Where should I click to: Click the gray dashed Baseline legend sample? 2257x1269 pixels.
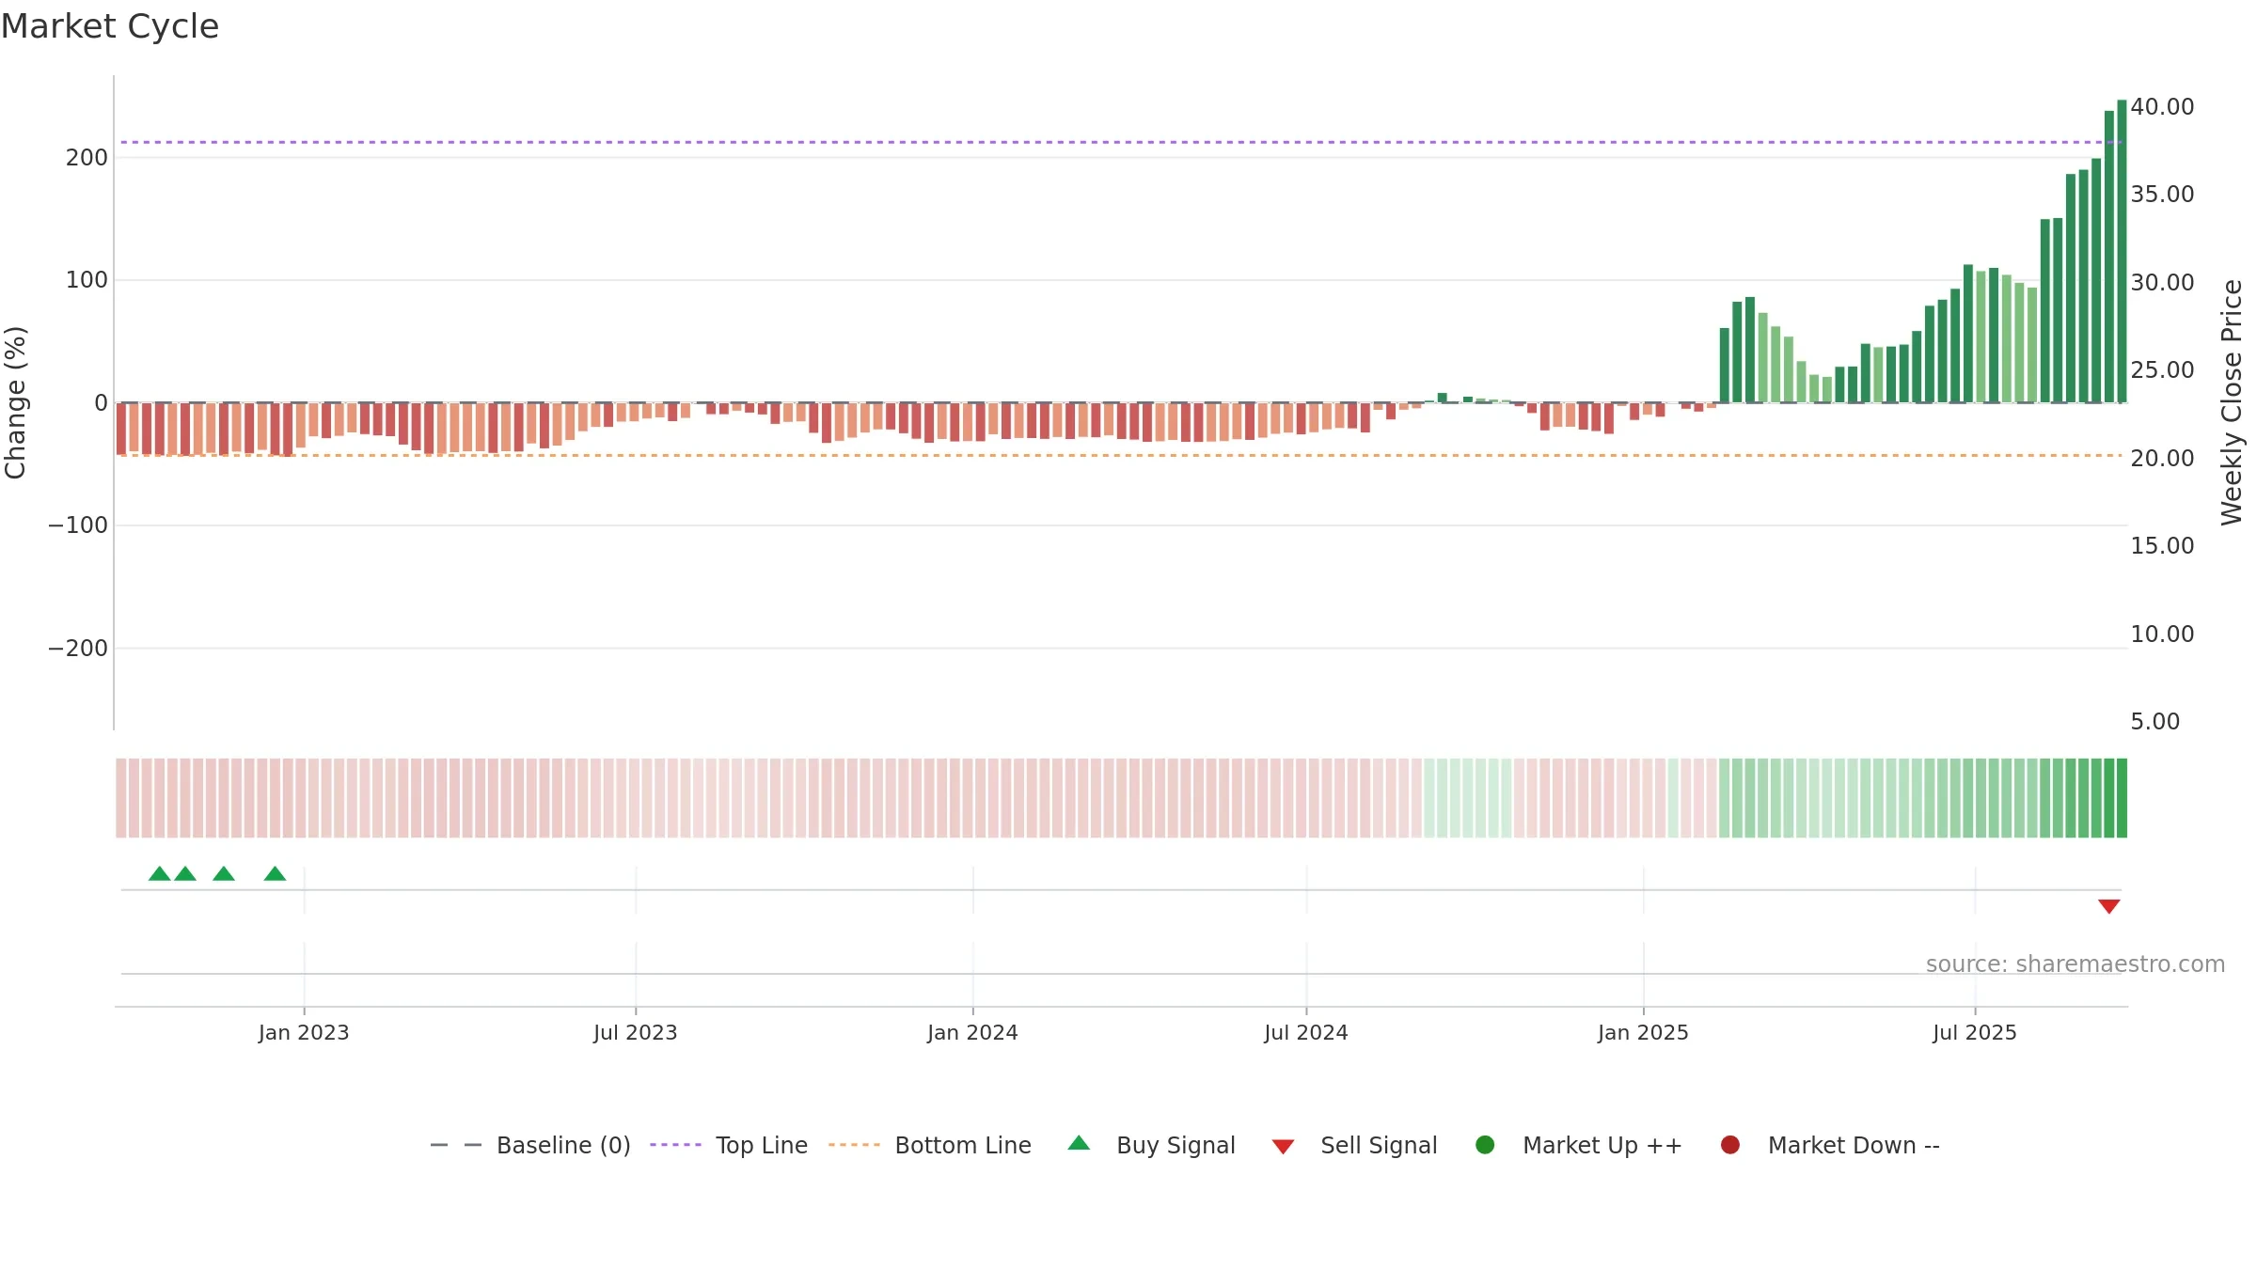[456, 1145]
